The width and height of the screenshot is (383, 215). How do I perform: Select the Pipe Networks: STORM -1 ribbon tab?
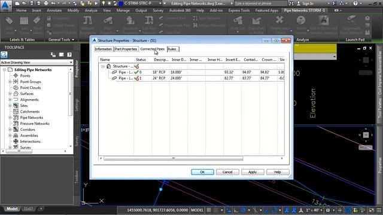coord(305,11)
